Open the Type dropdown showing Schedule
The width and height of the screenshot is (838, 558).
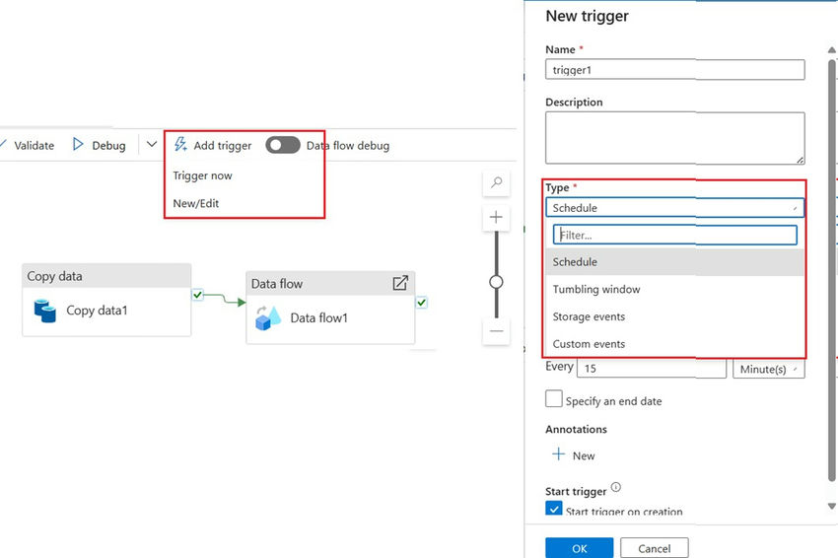tap(675, 208)
